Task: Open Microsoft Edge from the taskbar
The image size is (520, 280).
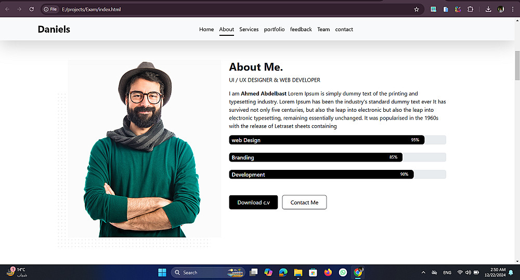Action: click(x=283, y=272)
